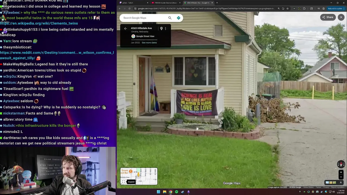Click the Sirens Food Bar pin on minimap

coord(130,171)
